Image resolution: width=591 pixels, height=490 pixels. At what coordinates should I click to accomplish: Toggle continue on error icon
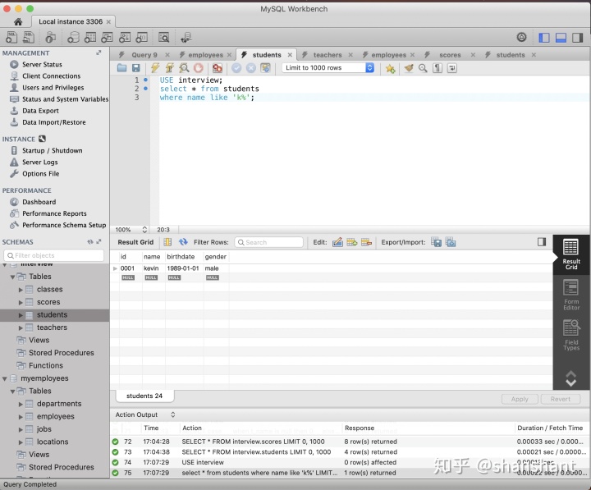[217, 68]
